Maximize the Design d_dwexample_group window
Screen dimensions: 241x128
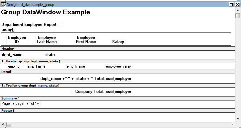pyautogui.click(x=231, y=5)
